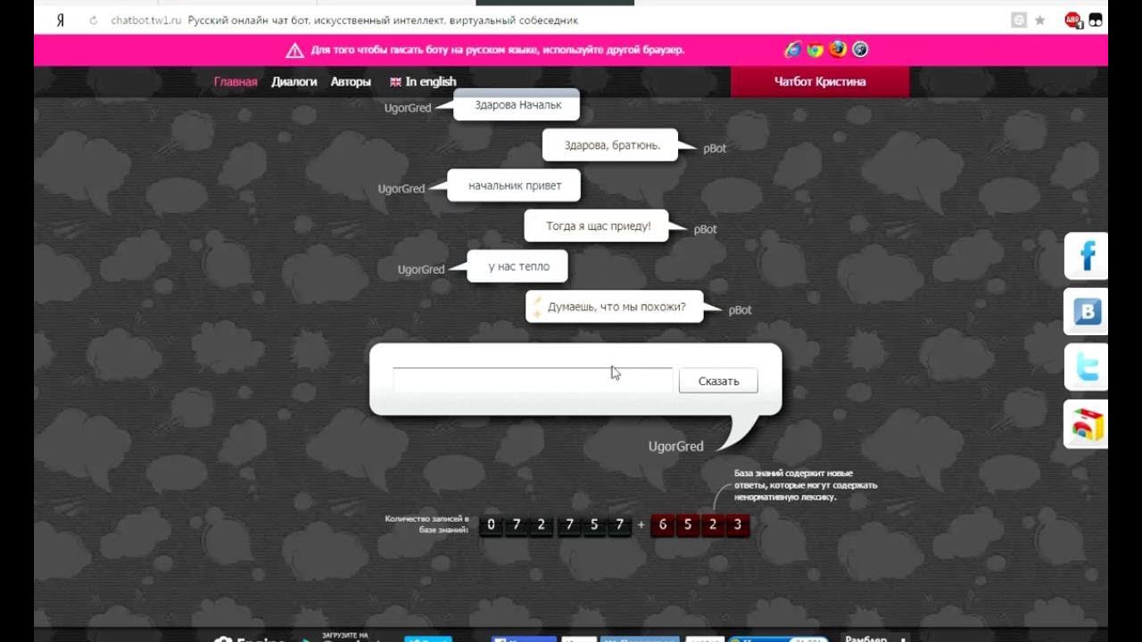The width and height of the screenshot is (1142, 642).
Task: Click the "начальник привет" chat bubble
Action: (x=515, y=185)
